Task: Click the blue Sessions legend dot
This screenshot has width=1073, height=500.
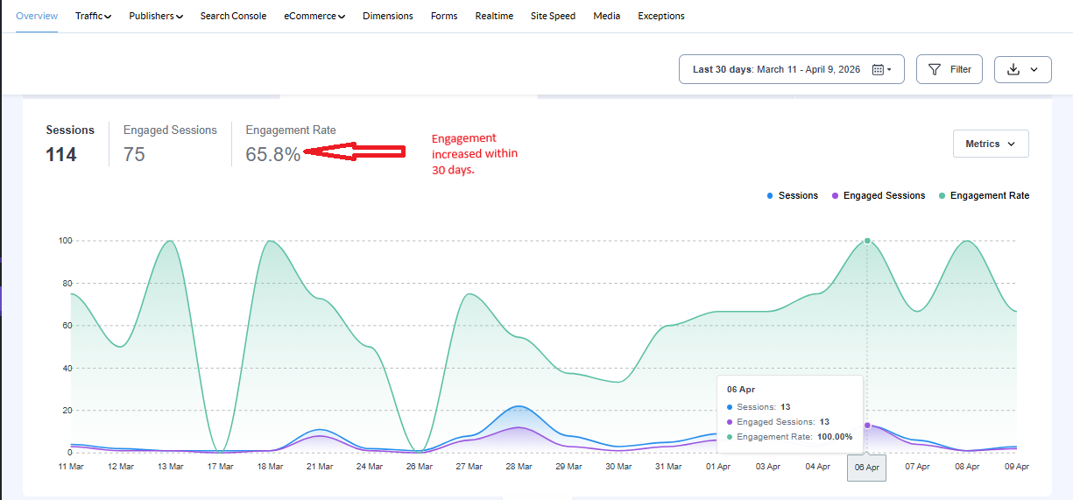Action: point(770,195)
